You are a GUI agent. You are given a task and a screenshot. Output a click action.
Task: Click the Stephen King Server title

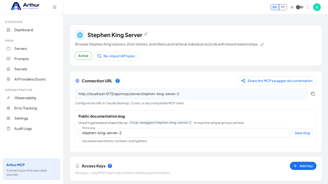pos(115,35)
